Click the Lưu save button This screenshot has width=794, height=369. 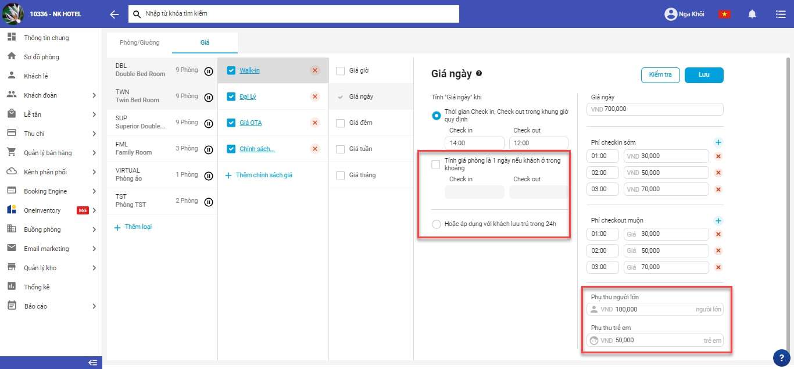(704, 75)
